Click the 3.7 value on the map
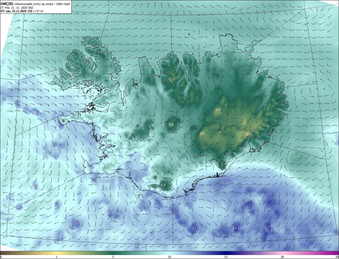Viewport: 339px width, 259px height. [171, 80]
